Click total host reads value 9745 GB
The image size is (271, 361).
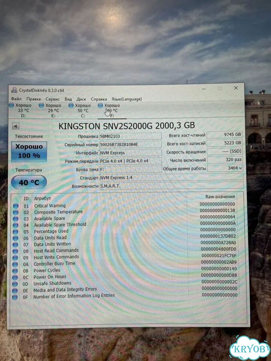[224, 135]
